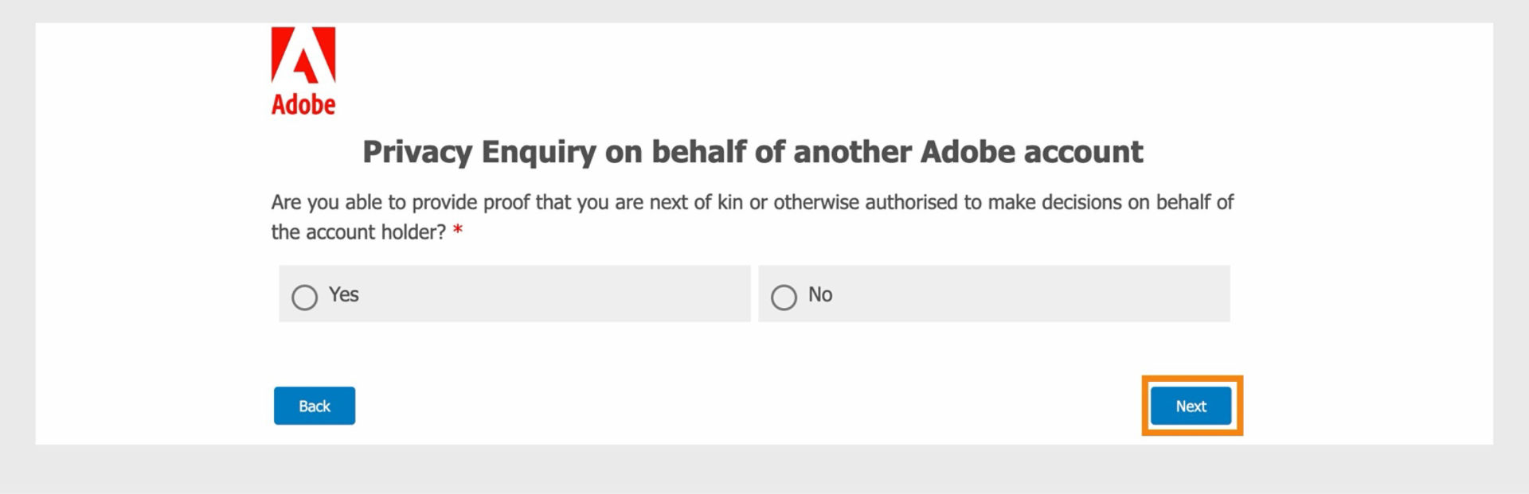
Task: Click the Yes option row
Action: tap(514, 294)
